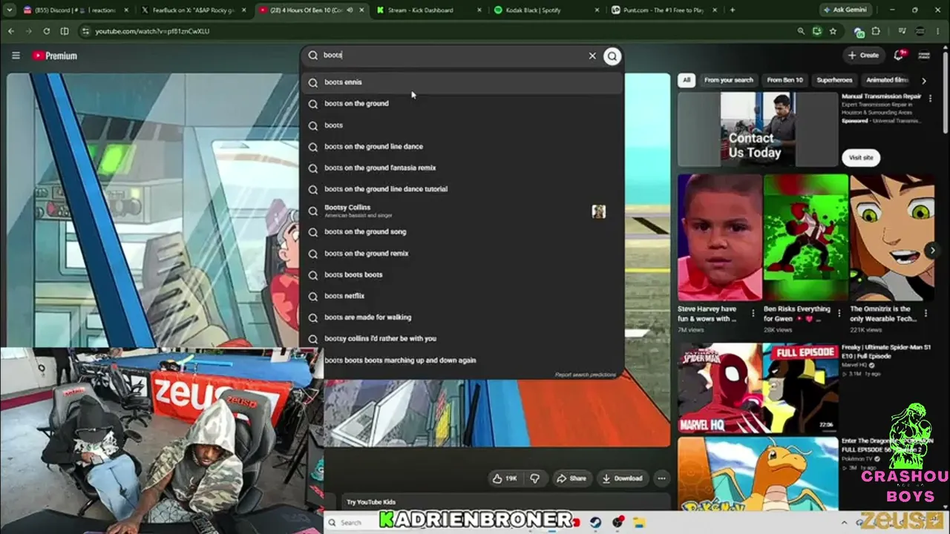The width and height of the screenshot is (950, 534).
Task: Open options for the Steve Harvey Short
Action: (753, 314)
